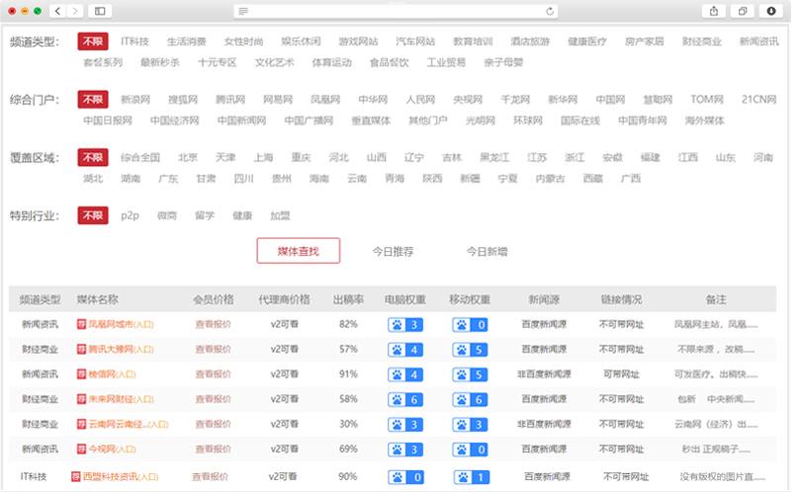
Task: Click 凤凰网城市 desktop weight badge 3
Action: click(x=404, y=324)
